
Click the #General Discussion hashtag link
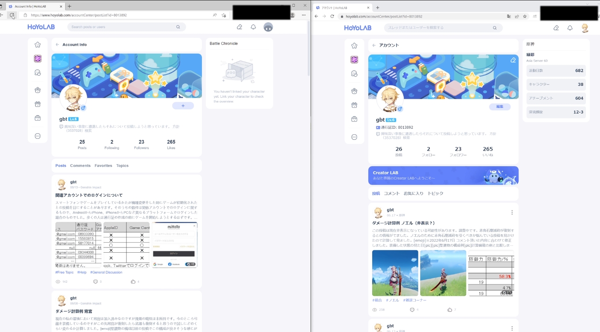pyautogui.click(x=106, y=272)
